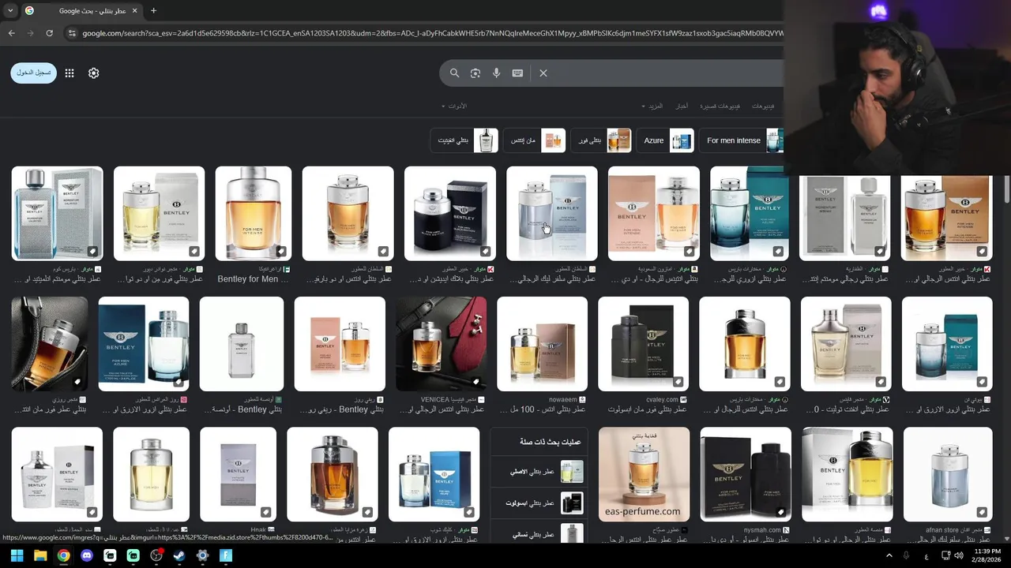Open green Streamlabs icon in the taskbar
1011x568 pixels.
click(133, 555)
